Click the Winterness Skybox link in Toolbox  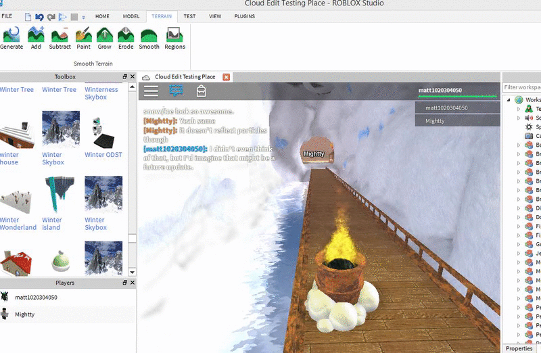[x=101, y=93]
